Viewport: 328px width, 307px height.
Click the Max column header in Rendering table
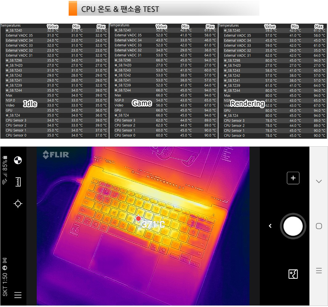(x=319, y=26)
